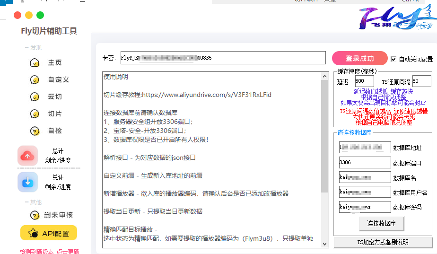Viewport: 437px width, 254px height.
Task: Click the scroll up arrow in 使用说明
Action: click(x=325, y=76)
